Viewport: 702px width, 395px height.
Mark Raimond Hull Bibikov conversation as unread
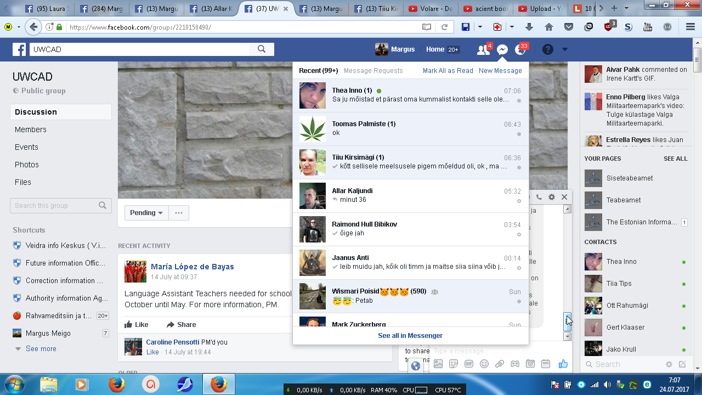click(x=519, y=234)
